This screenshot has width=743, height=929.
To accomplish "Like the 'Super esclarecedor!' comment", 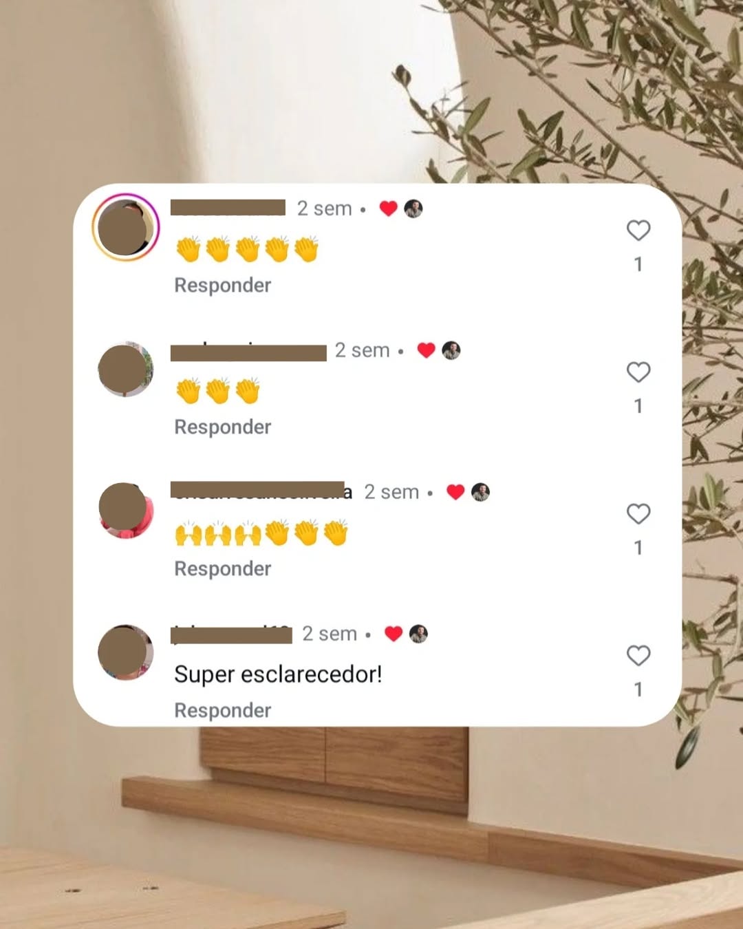I will [638, 656].
